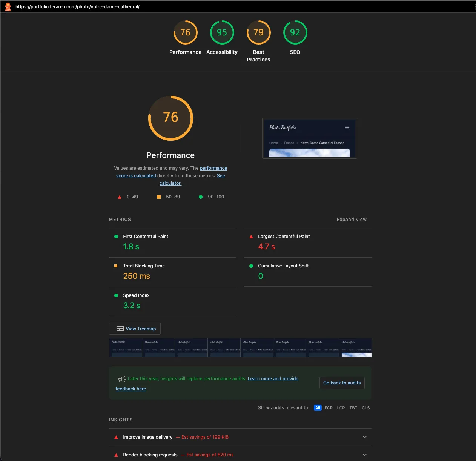
Task: Click the last filmstrip thumbnail
Action: (356, 348)
